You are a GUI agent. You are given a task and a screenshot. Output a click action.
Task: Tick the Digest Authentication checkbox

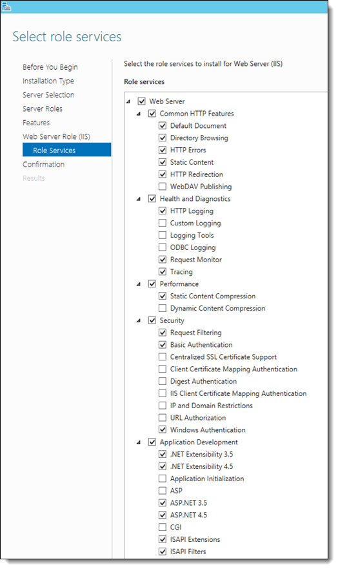pyautogui.click(x=163, y=381)
